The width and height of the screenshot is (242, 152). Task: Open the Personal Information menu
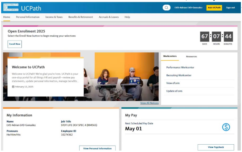point(28,17)
